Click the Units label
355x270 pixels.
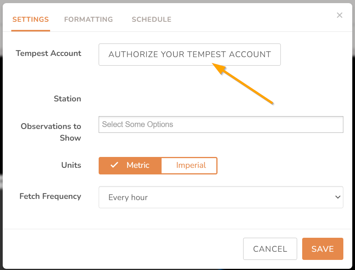coord(71,165)
